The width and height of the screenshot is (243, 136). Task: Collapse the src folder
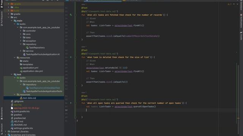tap(8, 17)
